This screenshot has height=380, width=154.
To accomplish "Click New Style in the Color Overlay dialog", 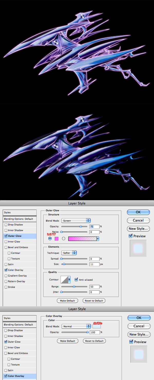I will tap(139, 334).
